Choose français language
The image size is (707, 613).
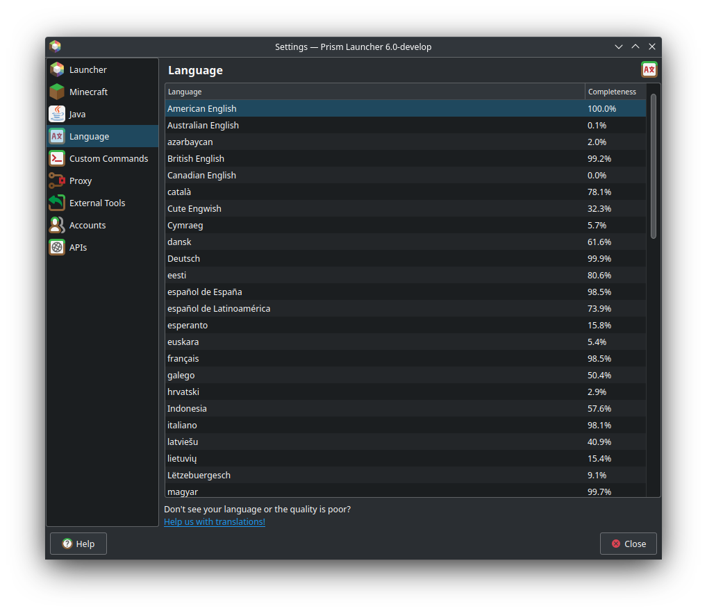(406, 359)
